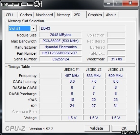Click the DDR3 memory type field

pyautogui.click(x=83, y=28)
